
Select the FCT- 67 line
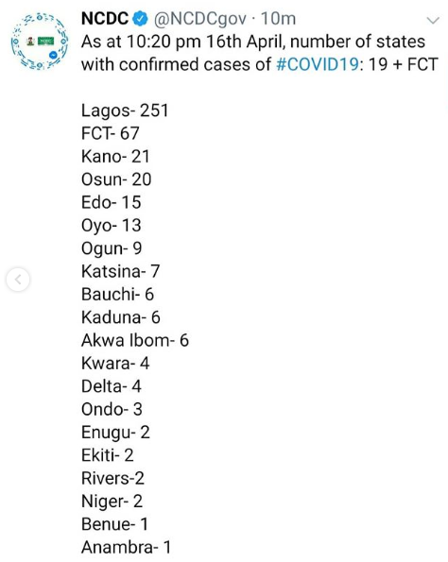coord(111,133)
